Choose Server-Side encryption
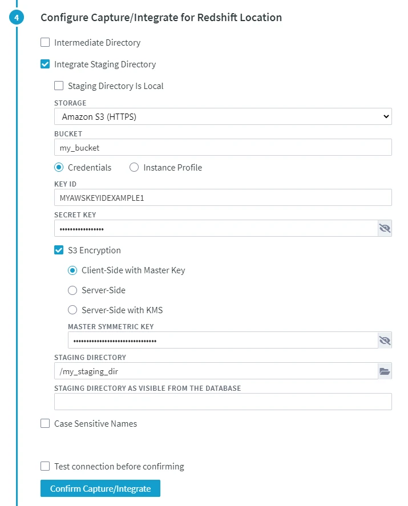Image resolution: width=408 pixels, height=506 pixels. (x=72, y=290)
